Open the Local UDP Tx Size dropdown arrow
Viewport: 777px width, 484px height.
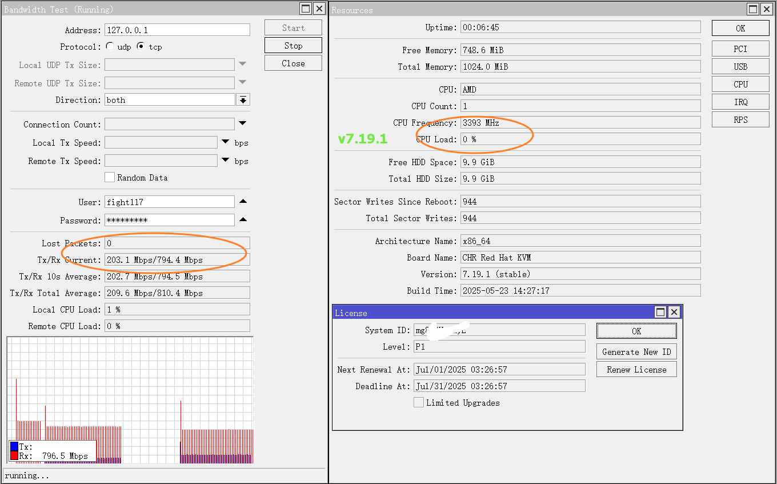[x=242, y=65]
